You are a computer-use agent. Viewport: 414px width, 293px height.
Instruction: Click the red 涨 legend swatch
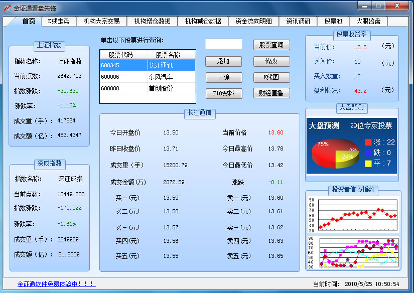coord(368,142)
